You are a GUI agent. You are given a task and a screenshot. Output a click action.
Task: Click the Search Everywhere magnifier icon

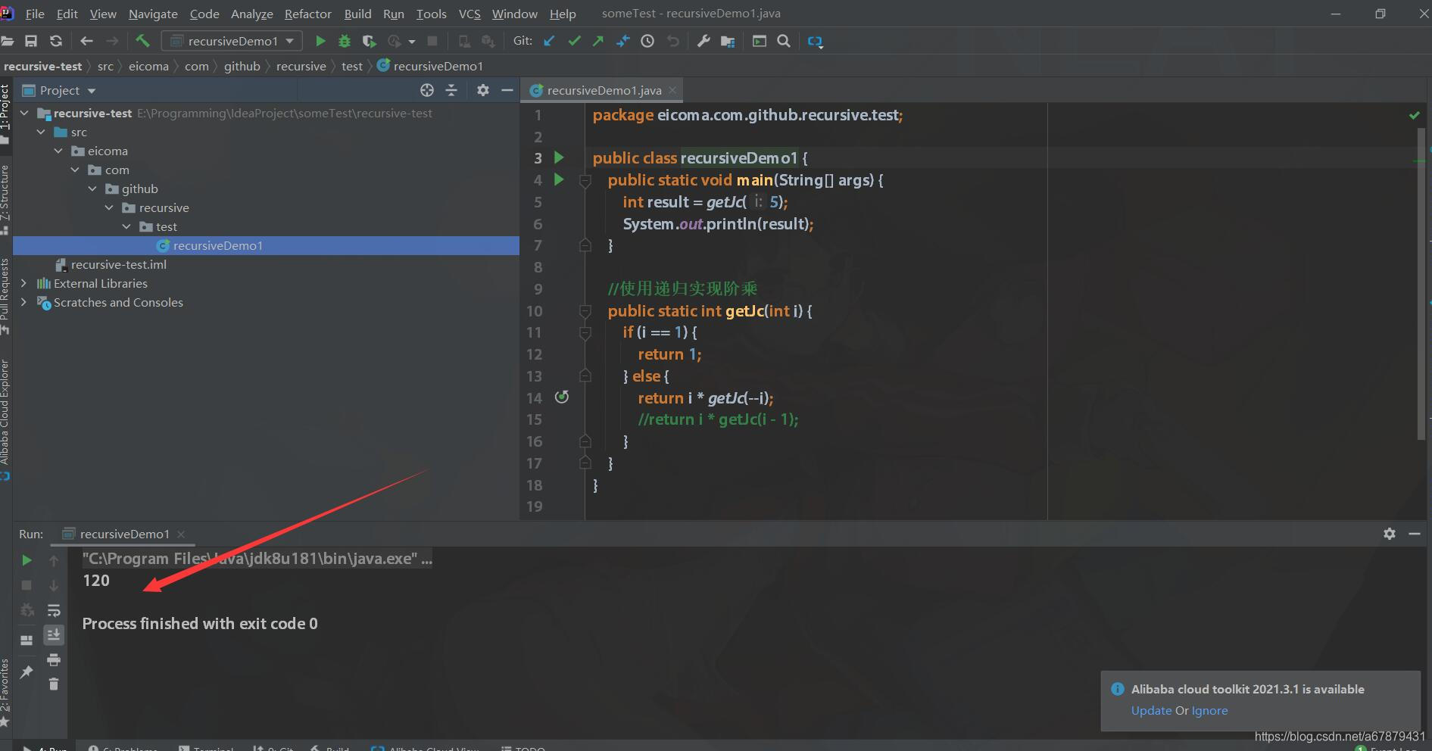tap(784, 41)
